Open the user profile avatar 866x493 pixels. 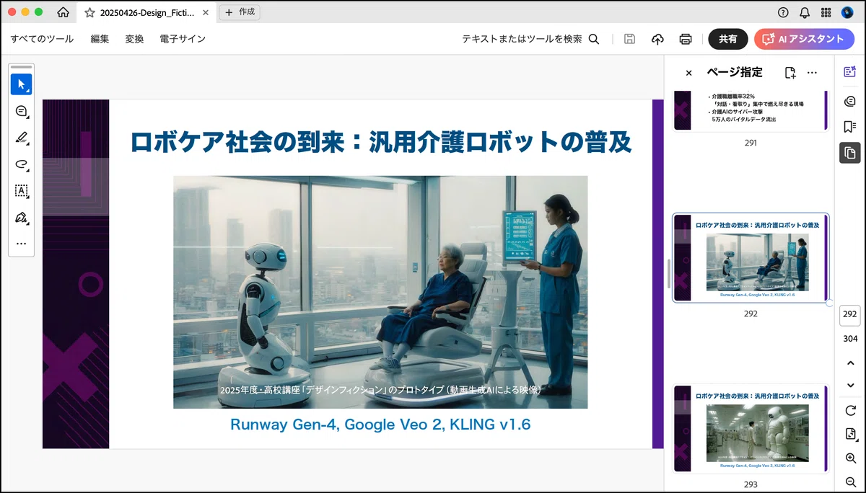tap(847, 12)
